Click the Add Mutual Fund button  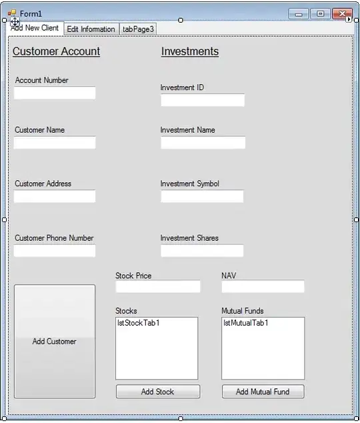coord(263,392)
